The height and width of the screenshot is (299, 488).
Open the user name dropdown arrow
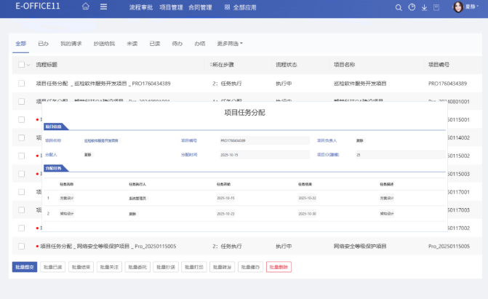point(481,7)
